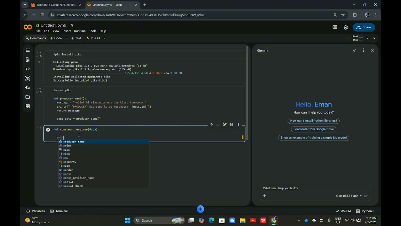The width and height of the screenshot is (401, 226).
Task: Open the Runtime menu
Action: (x=80, y=31)
